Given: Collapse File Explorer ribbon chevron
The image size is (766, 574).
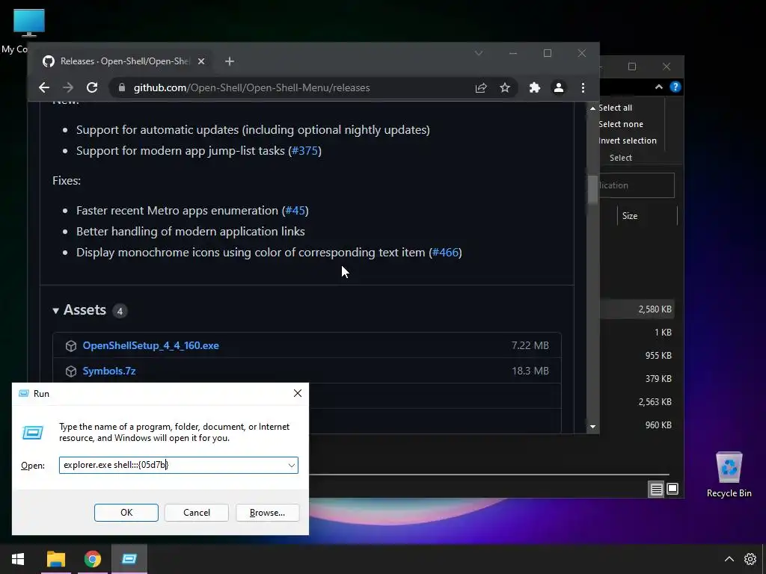Looking at the screenshot, I should click(658, 87).
